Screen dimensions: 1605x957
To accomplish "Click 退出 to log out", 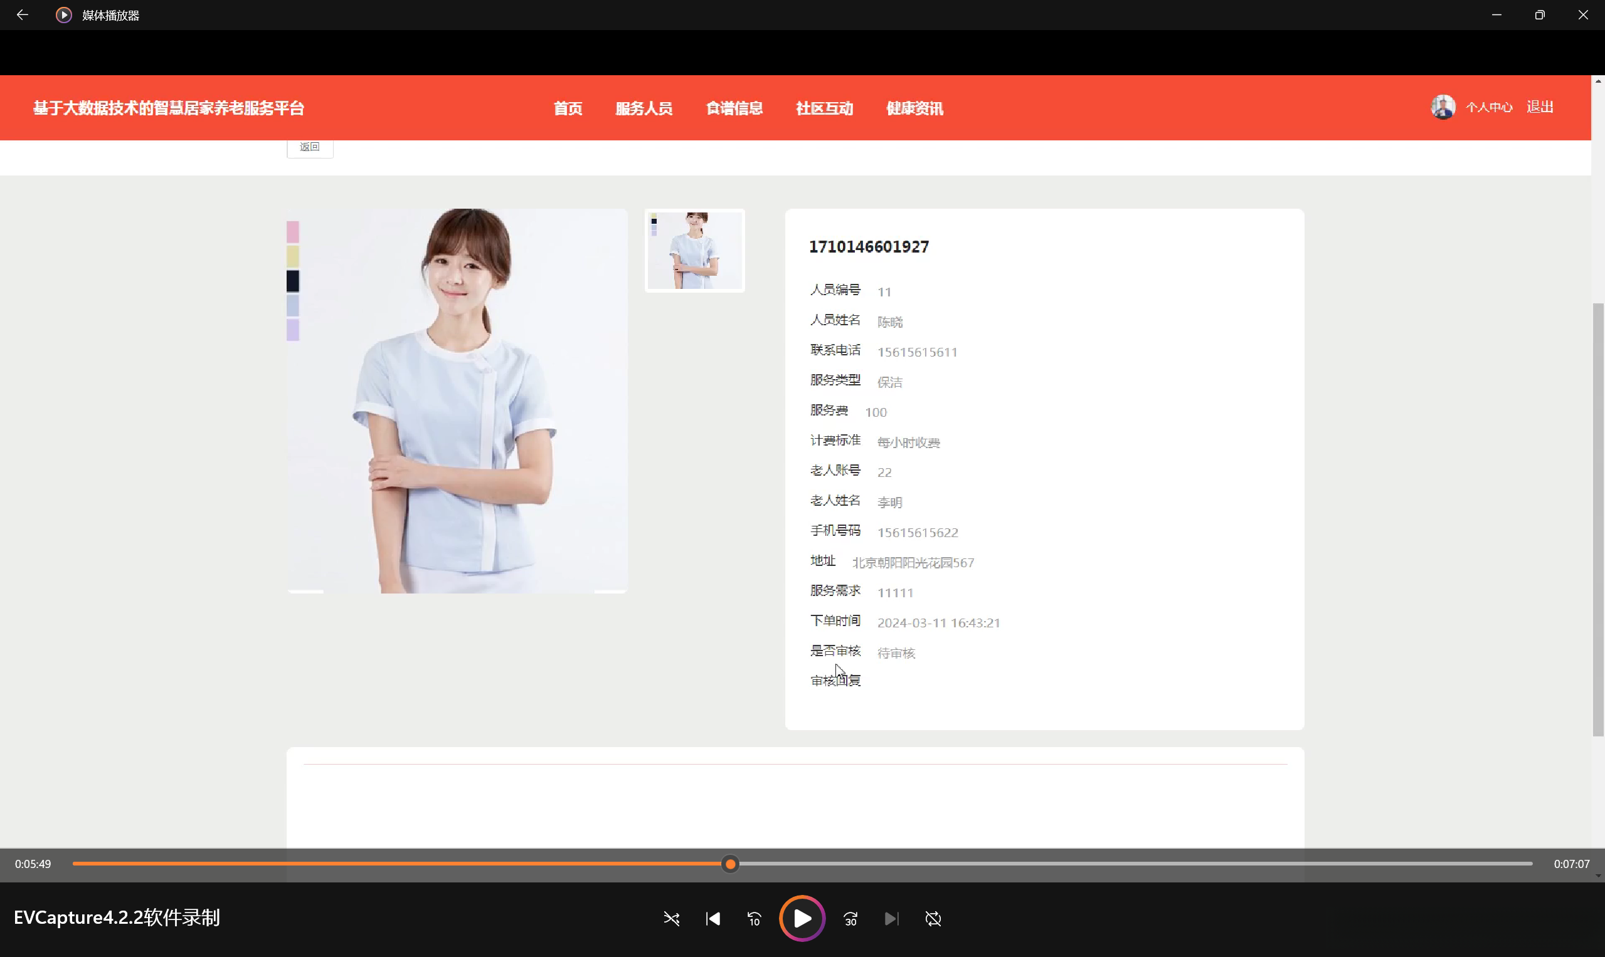I will [1540, 107].
